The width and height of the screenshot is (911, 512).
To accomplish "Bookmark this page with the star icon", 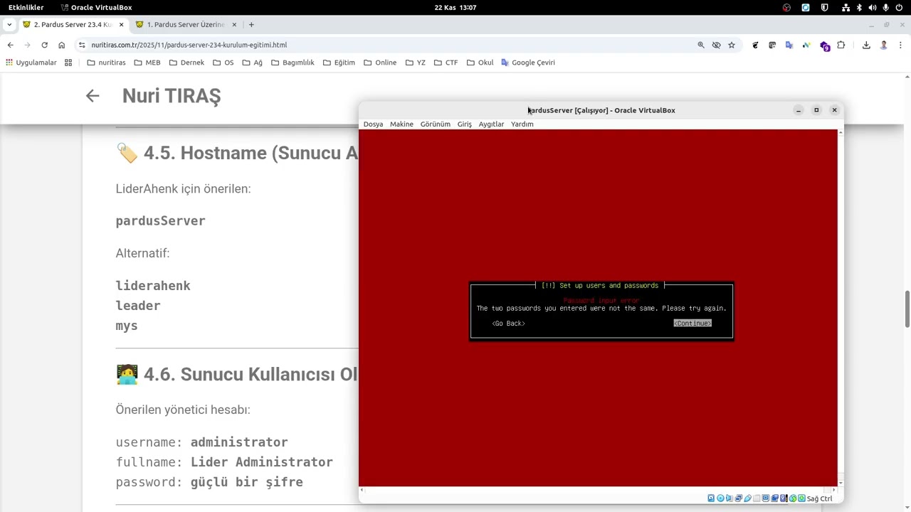I will [x=731, y=45].
